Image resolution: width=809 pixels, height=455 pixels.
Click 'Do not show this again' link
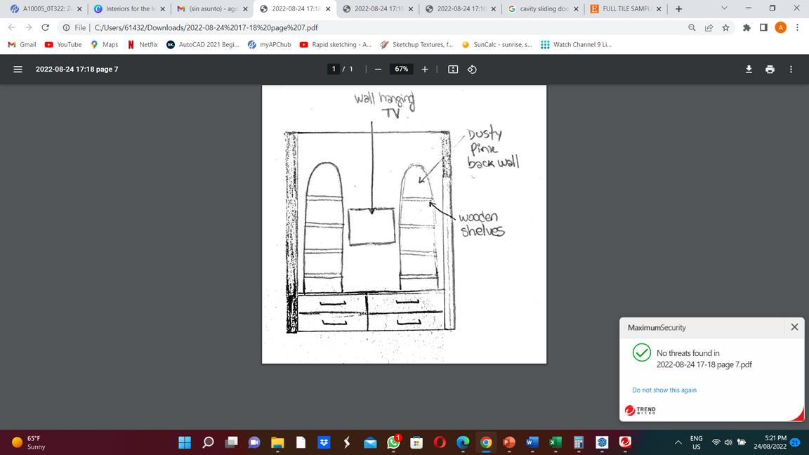[664, 390]
